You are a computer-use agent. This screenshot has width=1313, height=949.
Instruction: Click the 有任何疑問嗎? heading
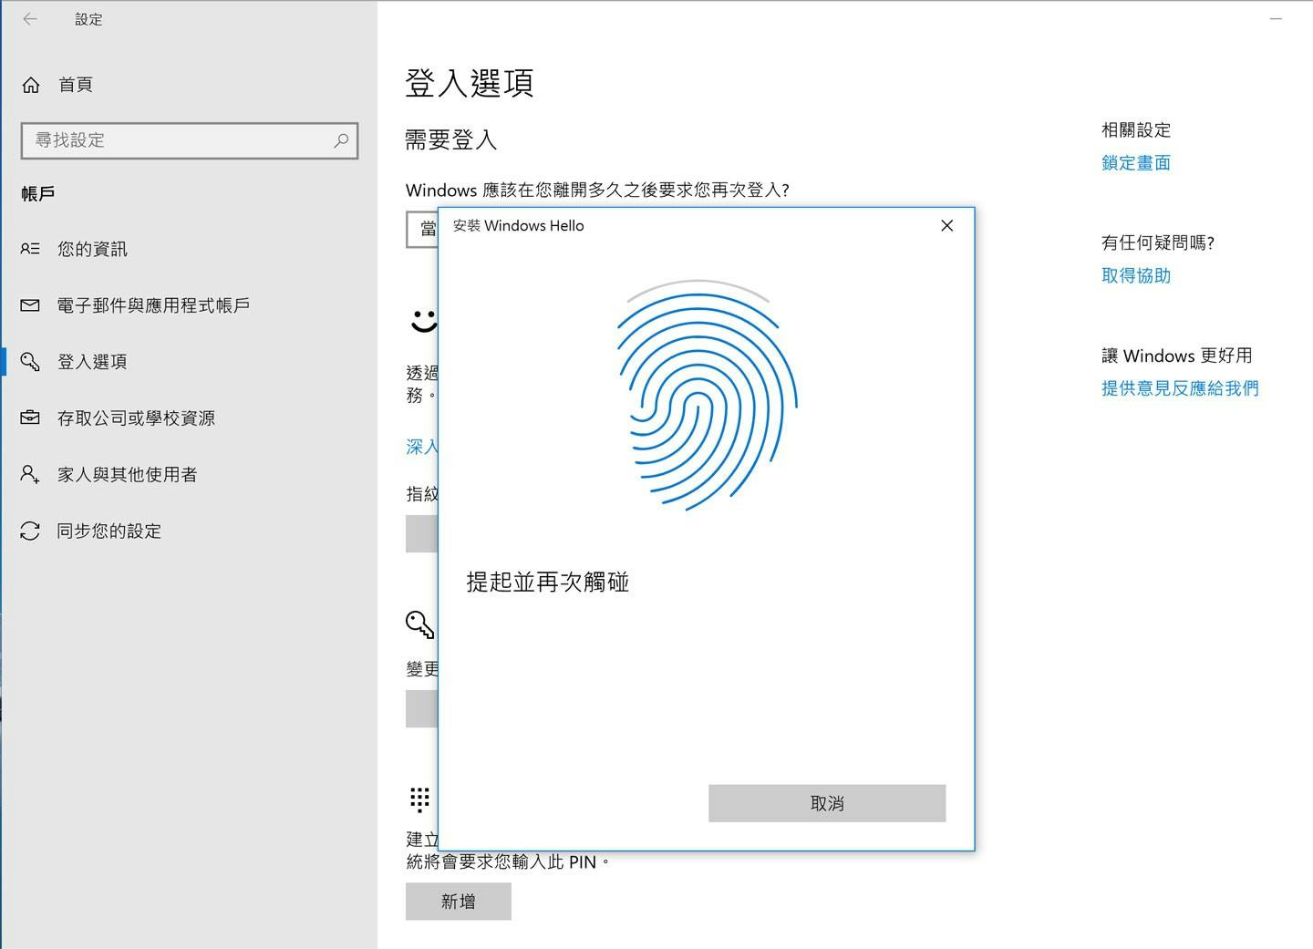(1158, 242)
